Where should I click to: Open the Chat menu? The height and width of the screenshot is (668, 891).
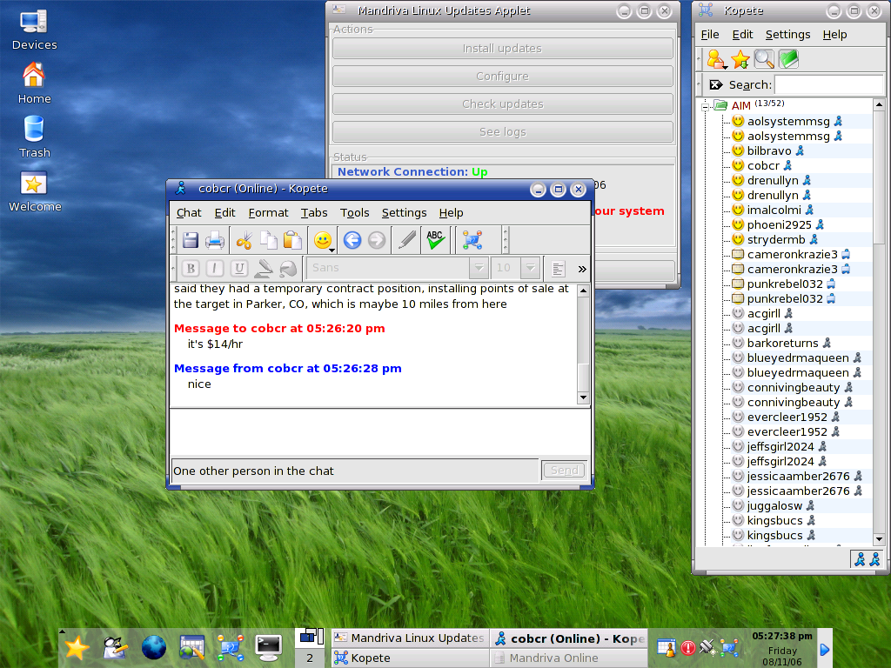point(189,212)
